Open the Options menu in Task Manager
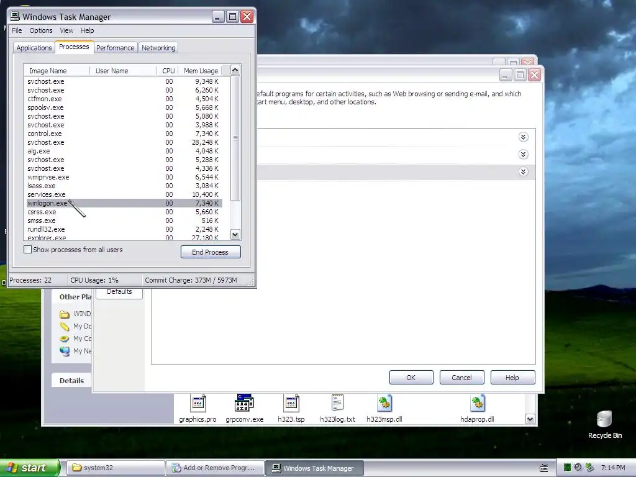This screenshot has height=477, width=636. click(x=40, y=30)
